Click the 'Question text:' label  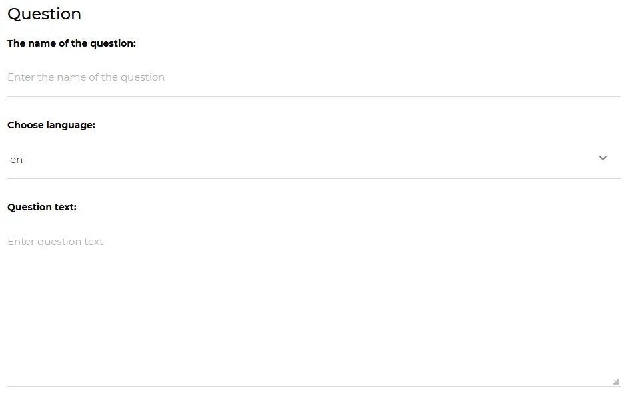tap(42, 207)
